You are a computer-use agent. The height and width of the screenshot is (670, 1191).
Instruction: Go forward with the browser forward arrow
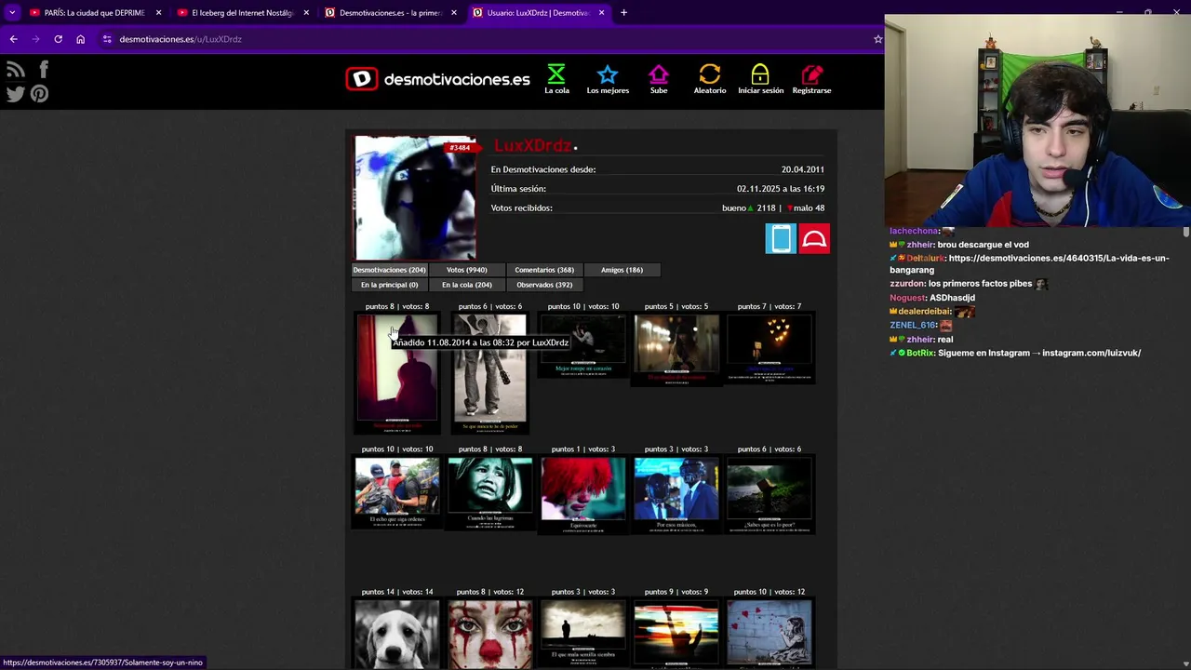click(x=35, y=39)
